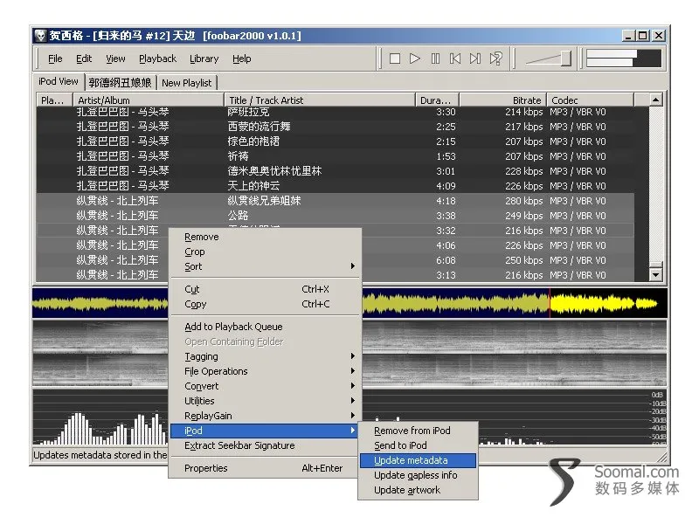
Task: Adjust the volume slider knob
Action: (x=565, y=59)
